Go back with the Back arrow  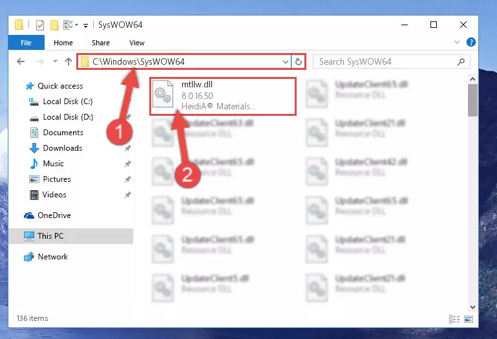(x=21, y=61)
